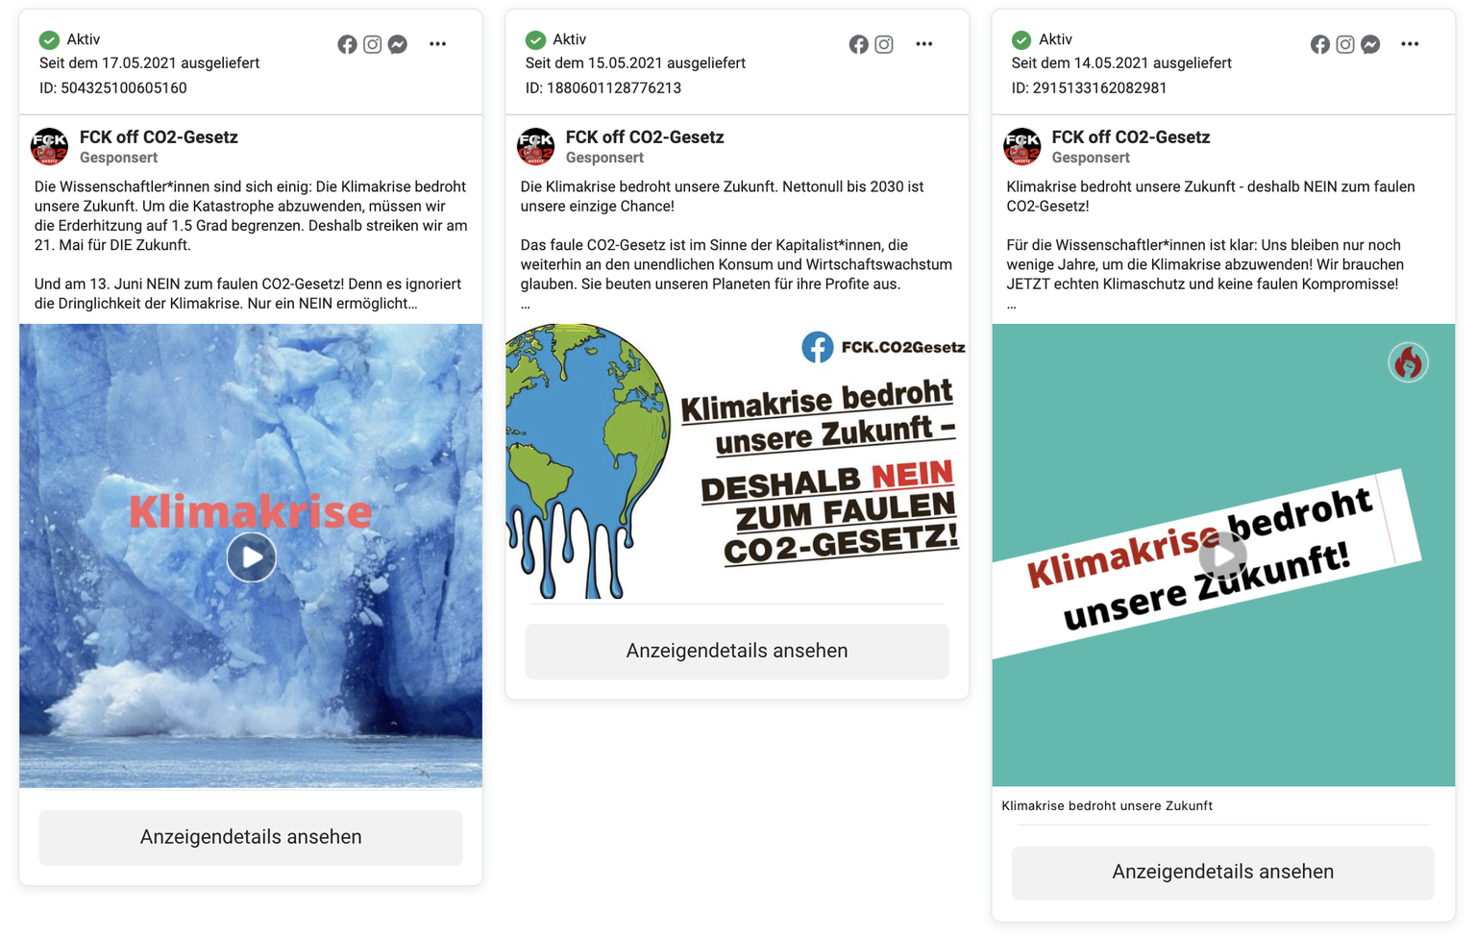Open three-dot menu on 15.05.2021 ad
Screen dimensions: 1476x938
point(924,44)
